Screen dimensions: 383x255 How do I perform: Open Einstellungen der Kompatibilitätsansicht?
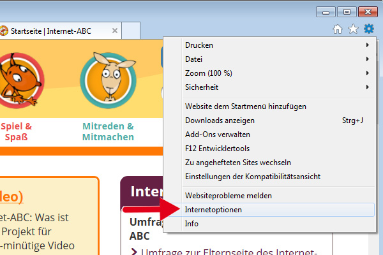(x=252, y=177)
